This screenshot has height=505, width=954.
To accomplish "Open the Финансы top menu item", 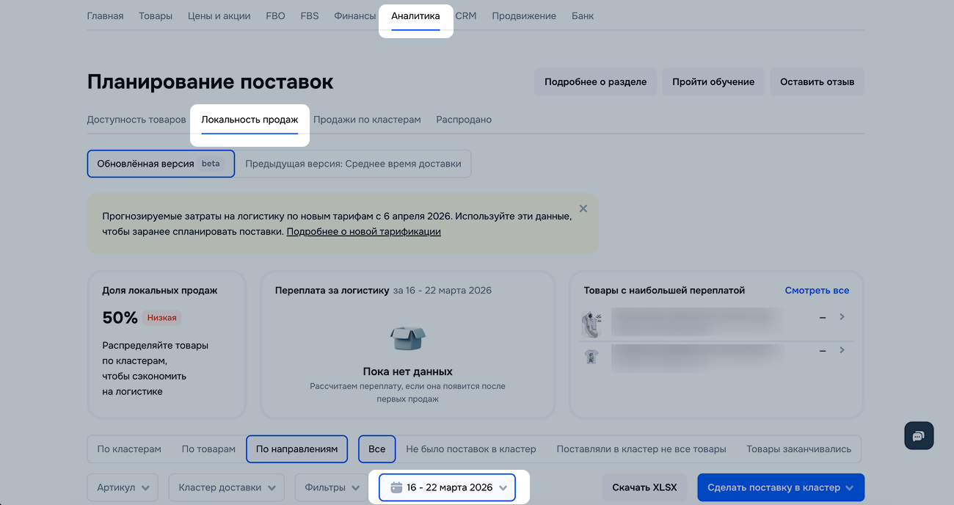I will point(354,16).
